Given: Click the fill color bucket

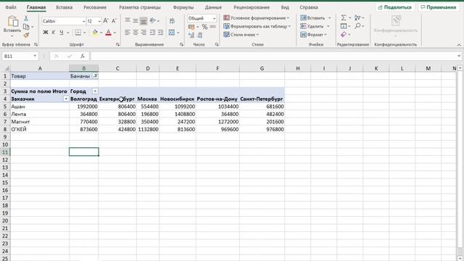Looking at the screenshot, I should (95, 32).
